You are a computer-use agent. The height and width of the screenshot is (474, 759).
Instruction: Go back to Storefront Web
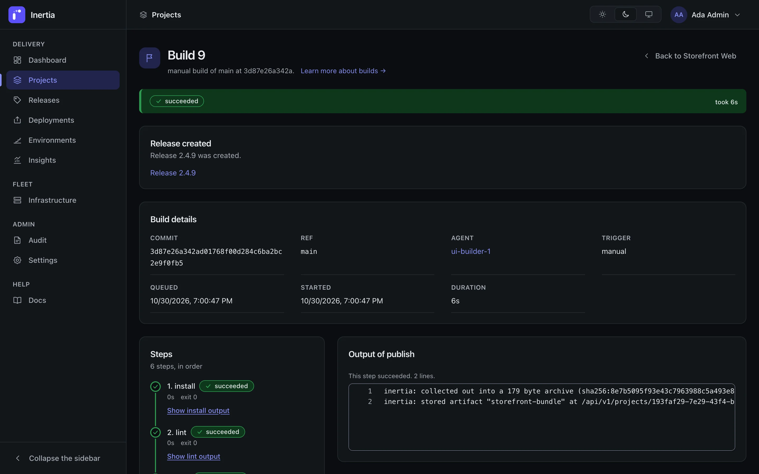690,56
